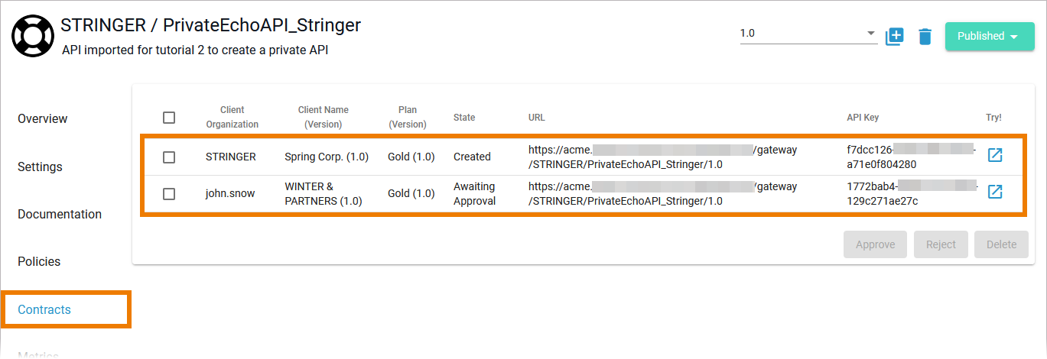
Task: Click the Spring Corp. gateway URL text
Action: tap(662, 157)
